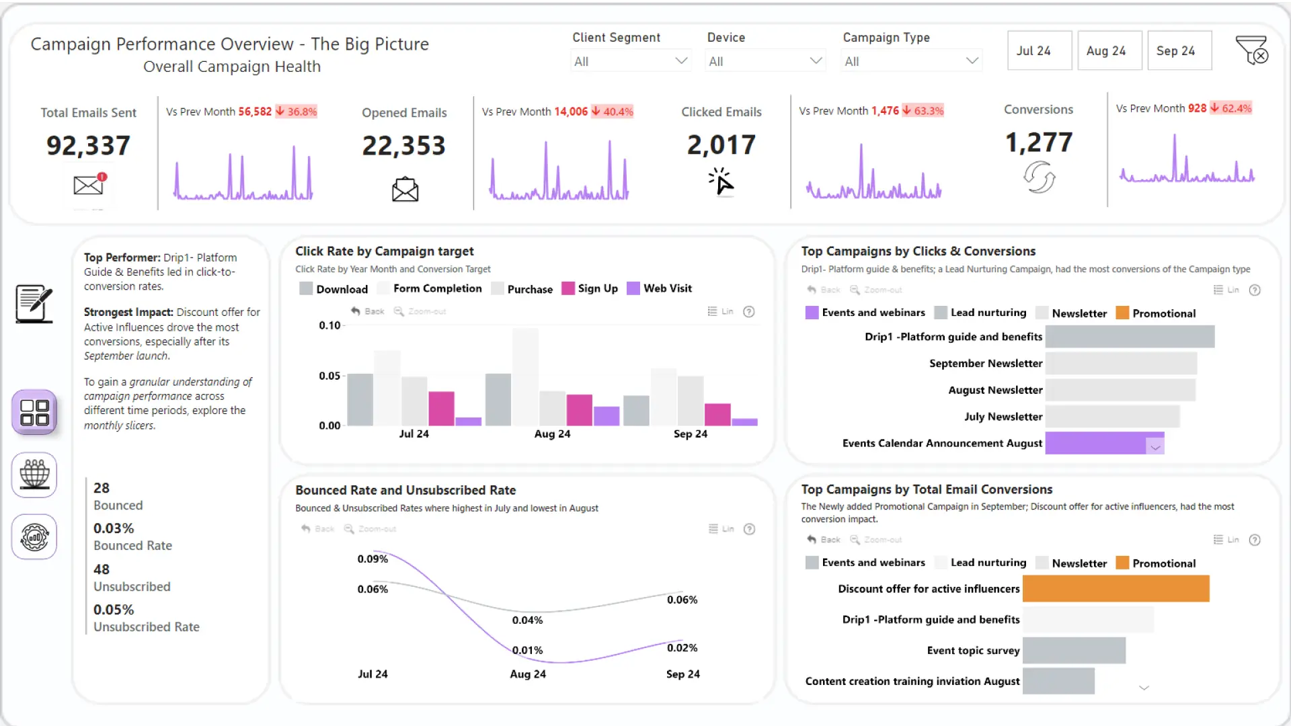The width and height of the screenshot is (1291, 726).
Task: Click Back arrow in Bounced Rate chart
Action: tap(317, 529)
